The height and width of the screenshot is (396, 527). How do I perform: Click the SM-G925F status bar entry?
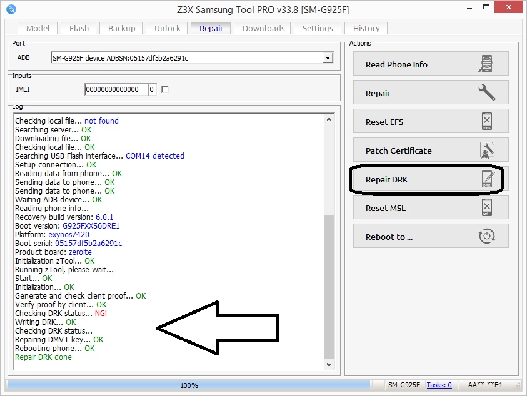pos(404,385)
